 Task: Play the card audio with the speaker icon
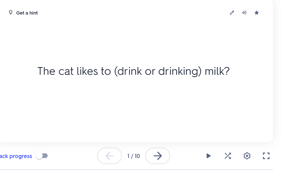(244, 13)
